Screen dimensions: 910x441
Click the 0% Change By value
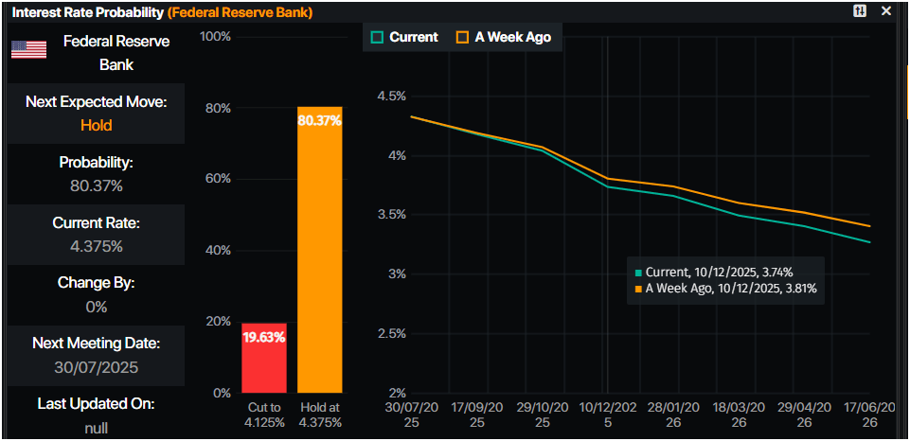(96, 307)
